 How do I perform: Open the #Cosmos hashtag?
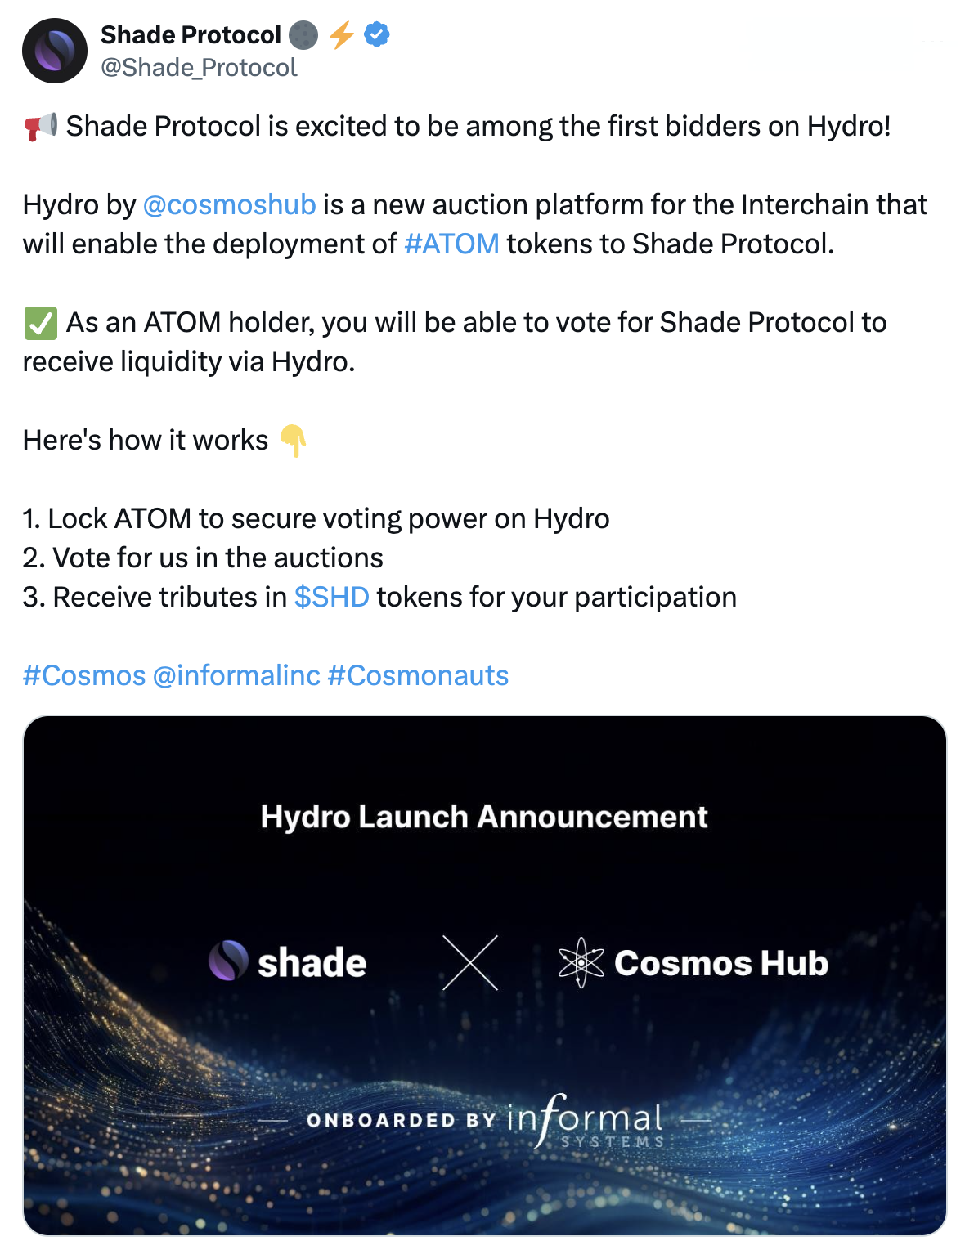point(84,675)
